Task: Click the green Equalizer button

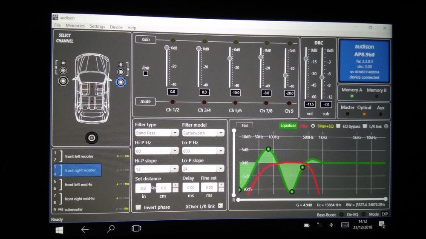Action: (288, 125)
